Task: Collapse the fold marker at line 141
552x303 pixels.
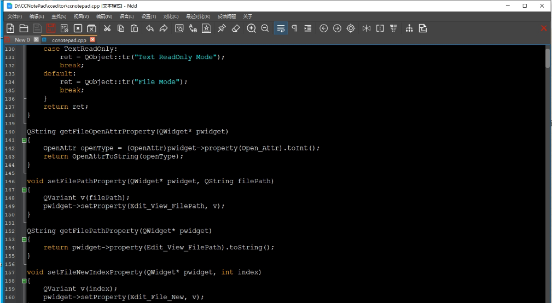Action: coord(24,140)
